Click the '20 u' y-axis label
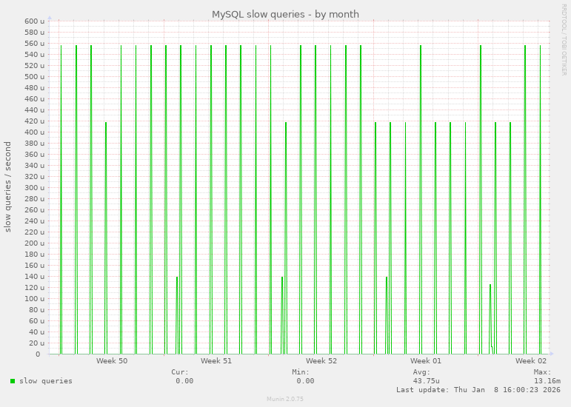 [x=37, y=343]
